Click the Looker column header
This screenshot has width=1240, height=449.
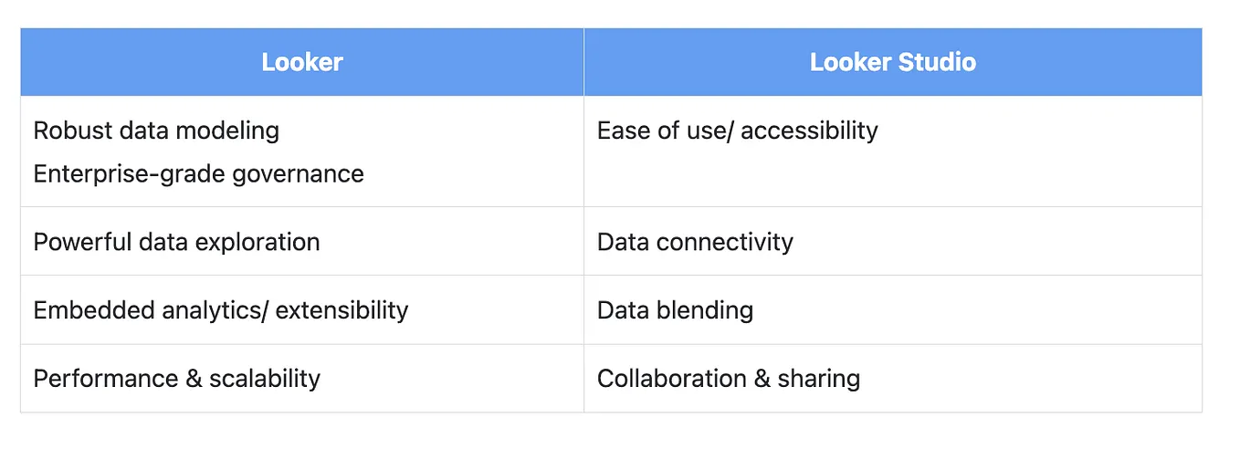point(302,62)
